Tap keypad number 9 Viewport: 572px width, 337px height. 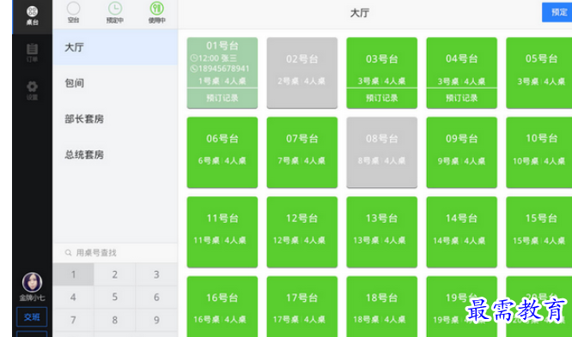click(156, 320)
